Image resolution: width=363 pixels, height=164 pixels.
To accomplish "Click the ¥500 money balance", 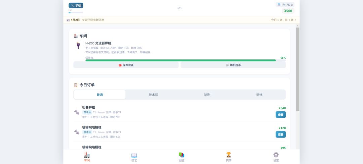I will coord(288,11).
